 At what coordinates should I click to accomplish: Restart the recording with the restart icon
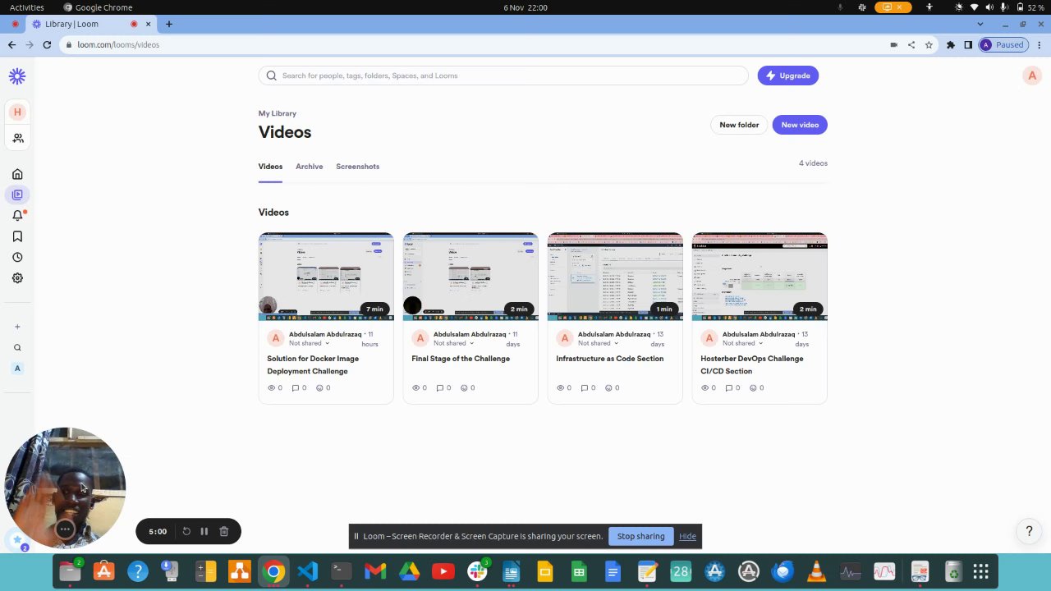(x=186, y=531)
